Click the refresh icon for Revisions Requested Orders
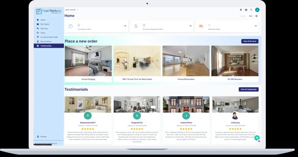298x157 pixels. (x=136, y=26)
